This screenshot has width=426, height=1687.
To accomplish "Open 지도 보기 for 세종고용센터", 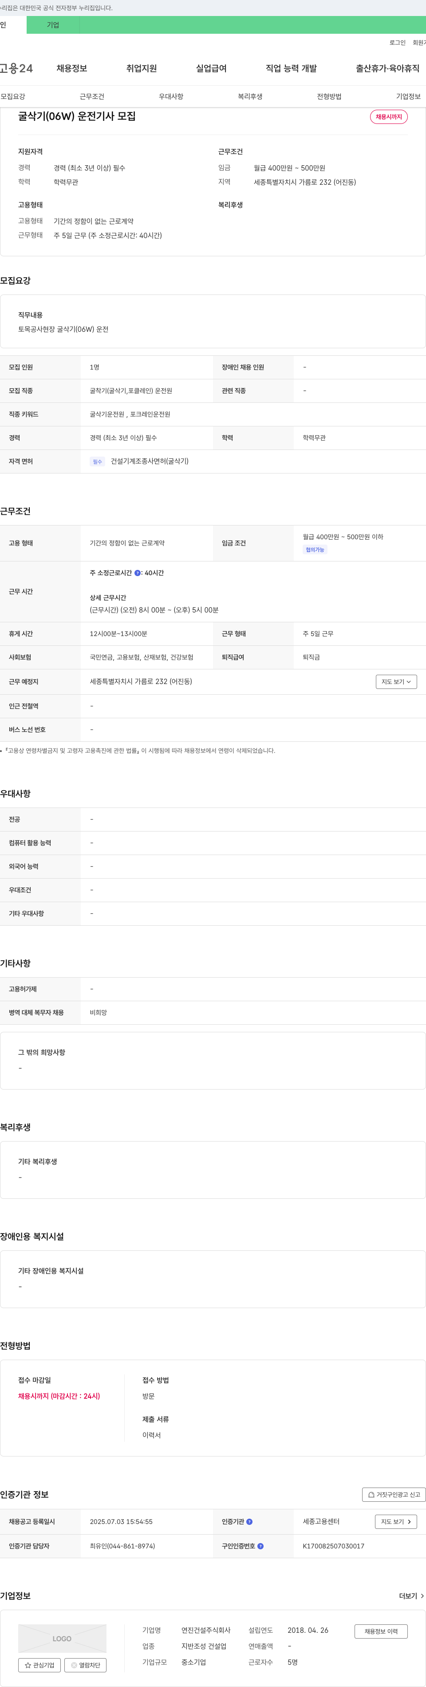I will (x=396, y=1521).
